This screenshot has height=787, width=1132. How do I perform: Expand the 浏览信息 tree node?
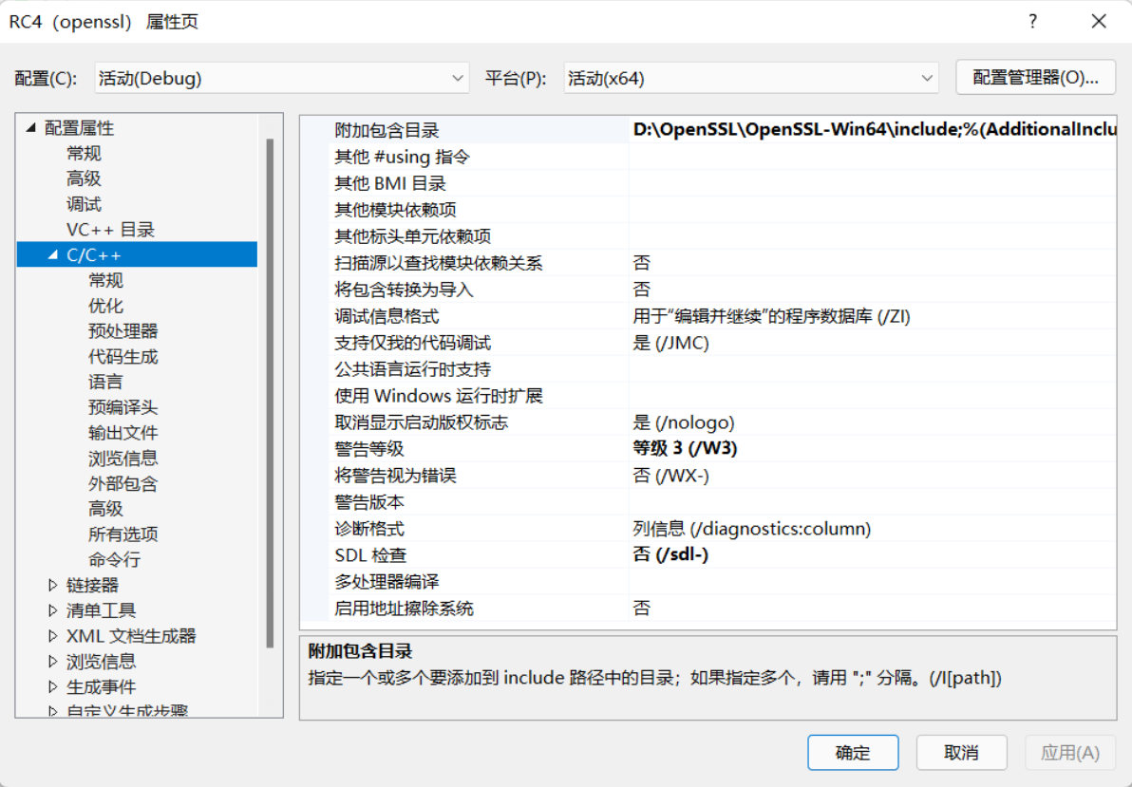pos(53,662)
